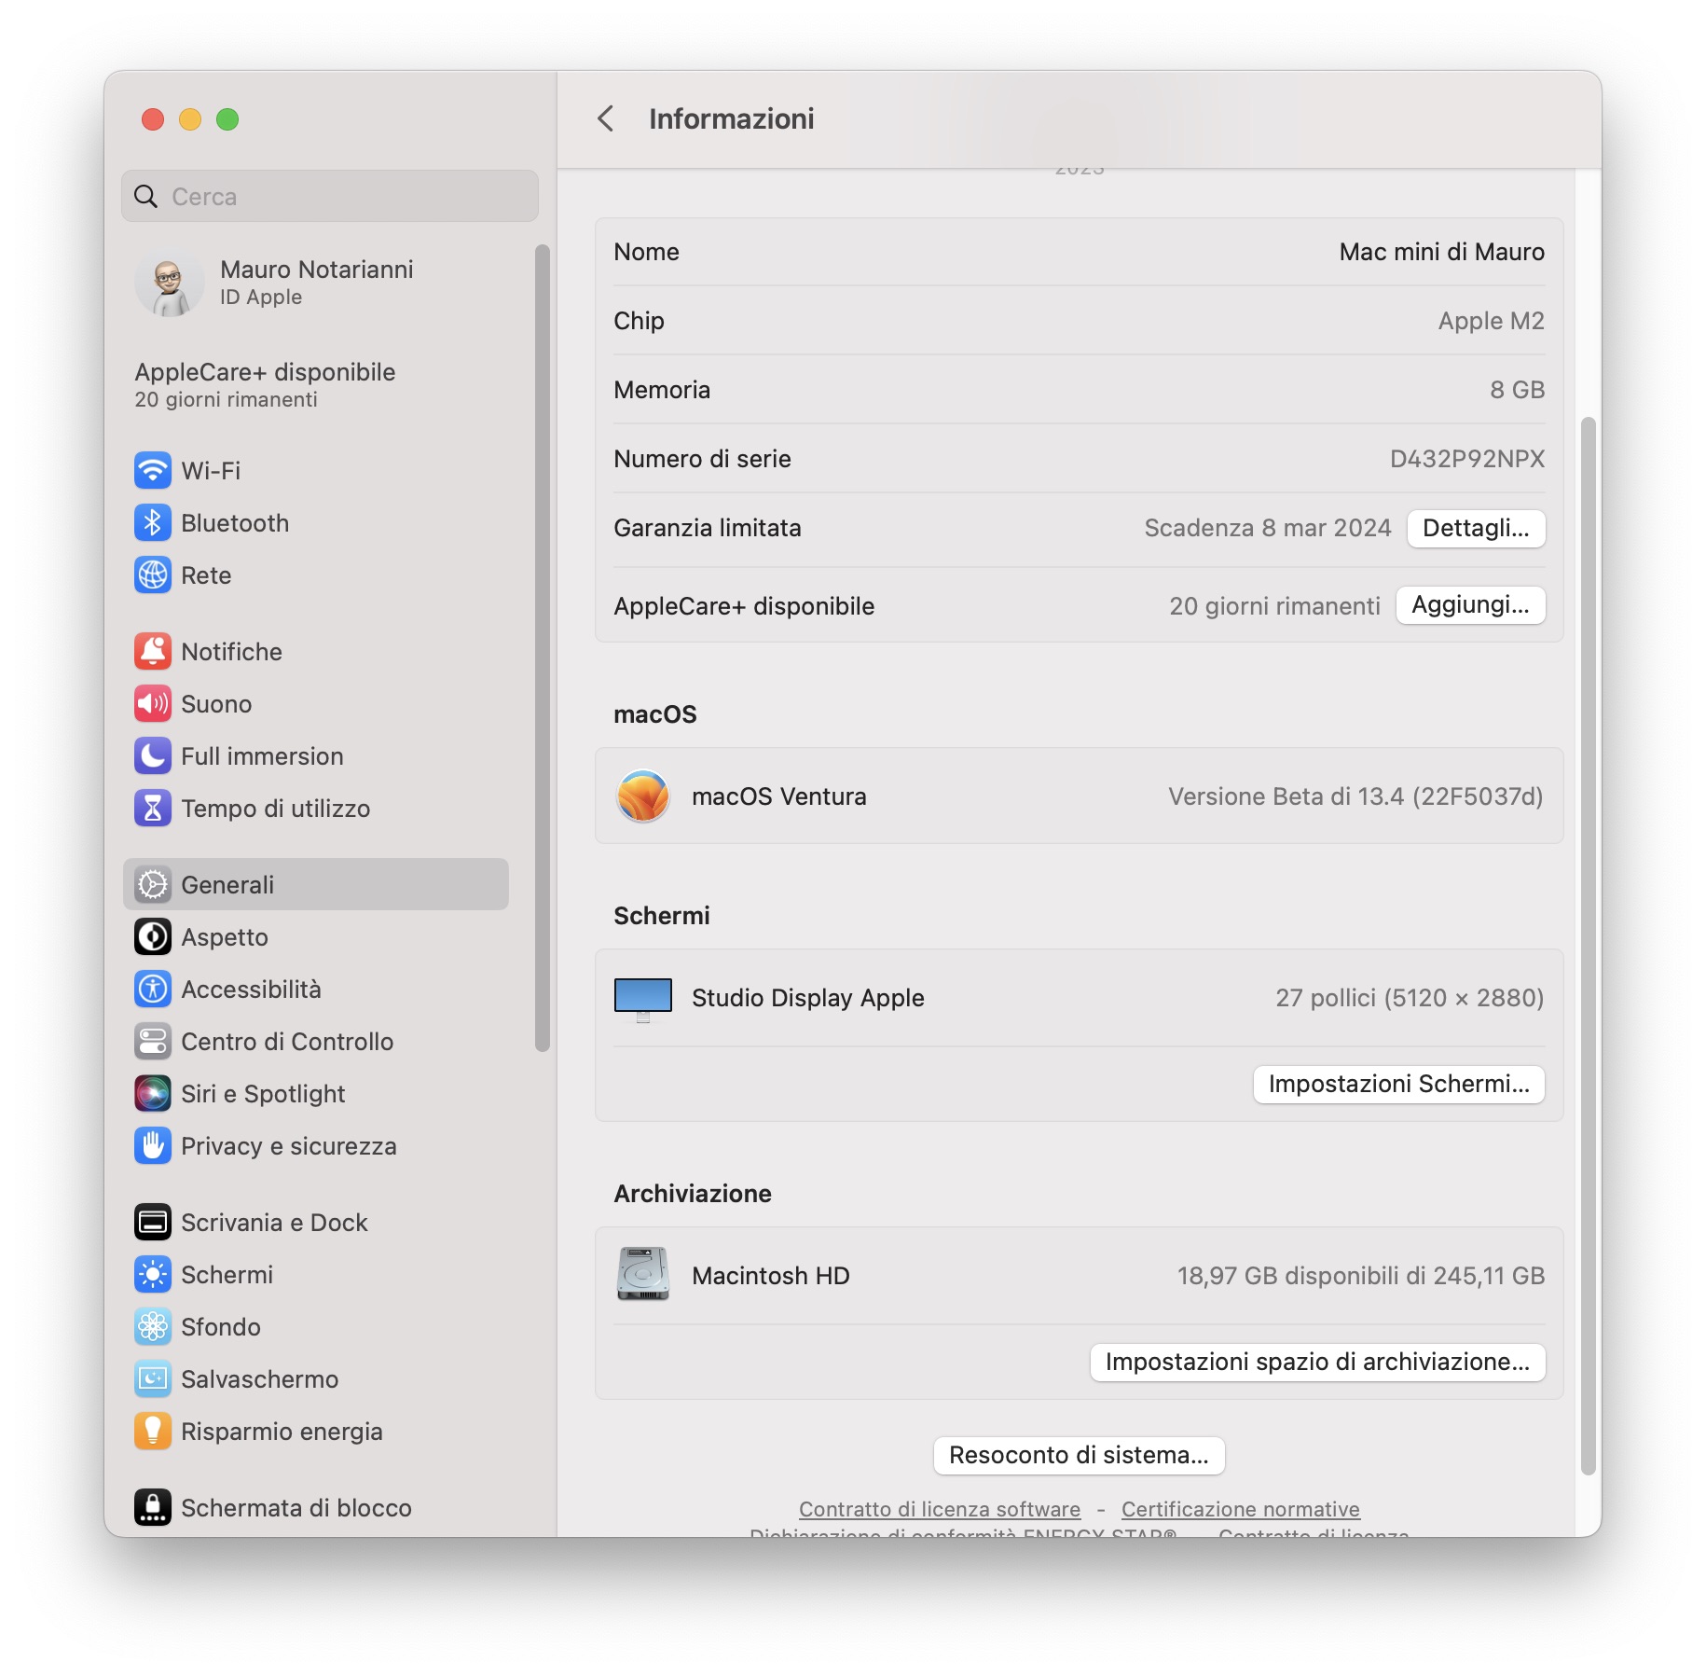Open the Schermata di blocco icon
Image resolution: width=1706 pixels, height=1675 pixels.
[152, 1507]
